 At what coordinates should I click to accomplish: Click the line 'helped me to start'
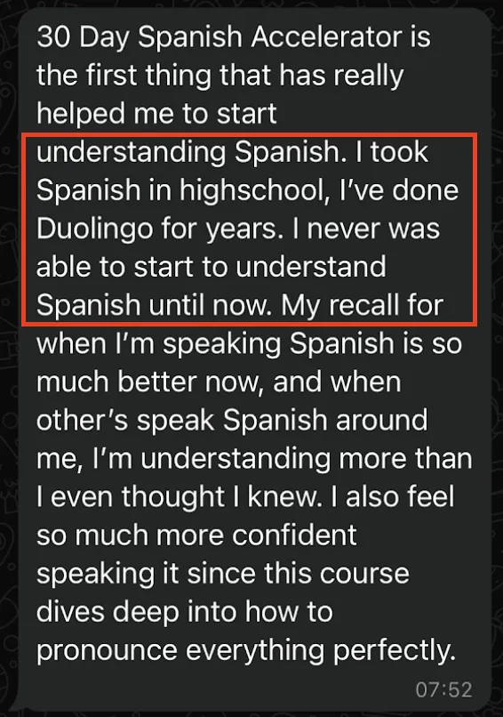156,113
